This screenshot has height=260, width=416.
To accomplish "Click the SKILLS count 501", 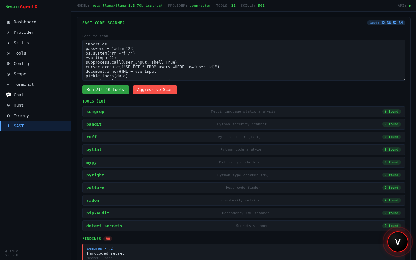I will (x=261, y=6).
